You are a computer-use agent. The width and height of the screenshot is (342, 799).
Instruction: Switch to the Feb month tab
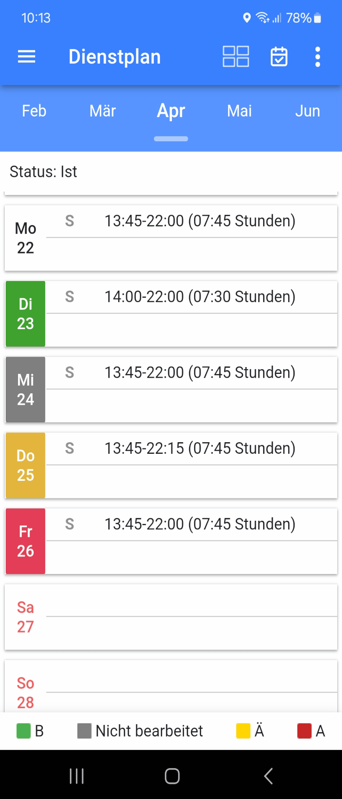(x=34, y=111)
